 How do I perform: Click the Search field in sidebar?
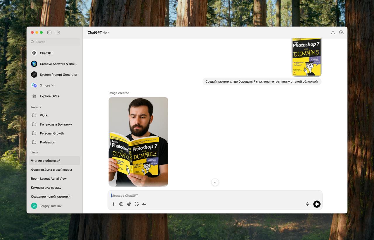coord(54,42)
